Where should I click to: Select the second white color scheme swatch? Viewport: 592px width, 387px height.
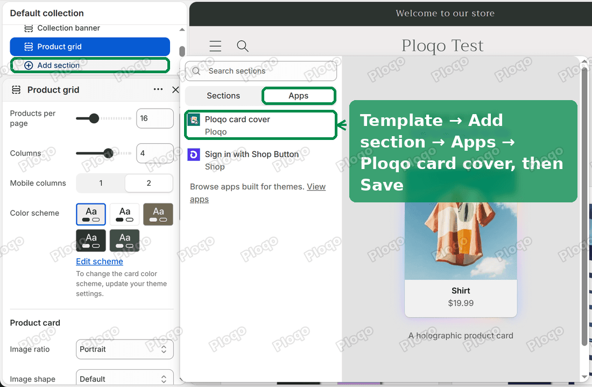point(125,214)
